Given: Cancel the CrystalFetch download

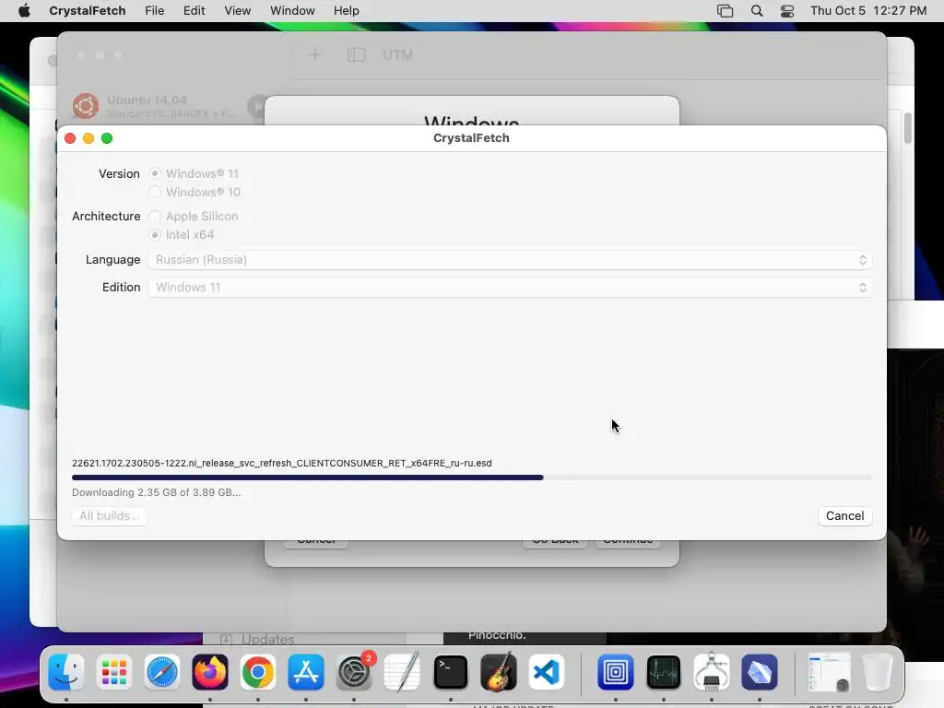Looking at the screenshot, I should (844, 516).
